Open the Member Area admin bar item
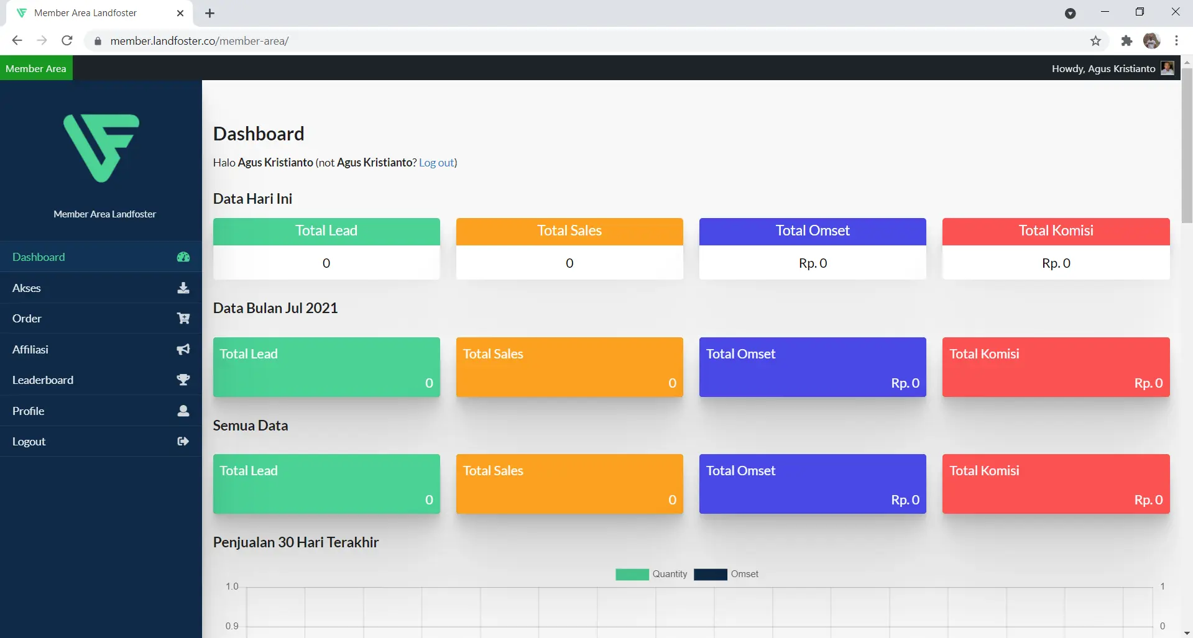This screenshot has height=638, width=1193. 36,68
